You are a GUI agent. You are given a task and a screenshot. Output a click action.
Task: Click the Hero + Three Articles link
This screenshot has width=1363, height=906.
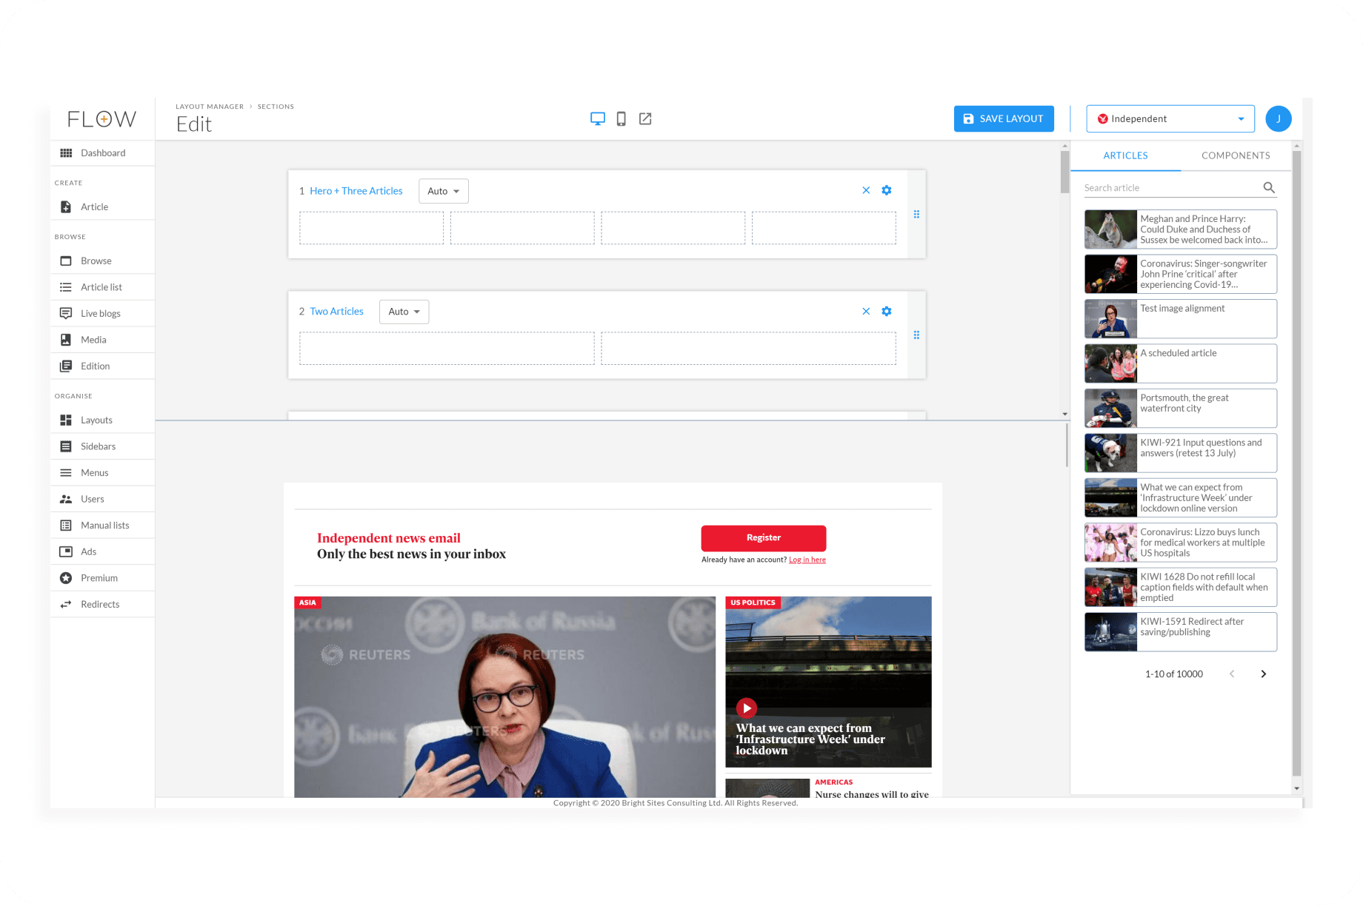click(356, 191)
